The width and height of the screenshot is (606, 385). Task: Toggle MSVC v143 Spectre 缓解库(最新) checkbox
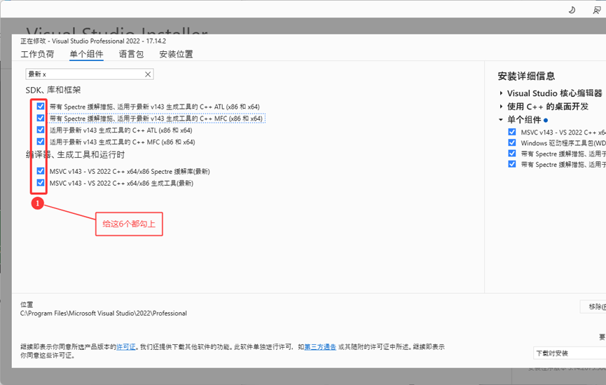pyautogui.click(x=41, y=170)
